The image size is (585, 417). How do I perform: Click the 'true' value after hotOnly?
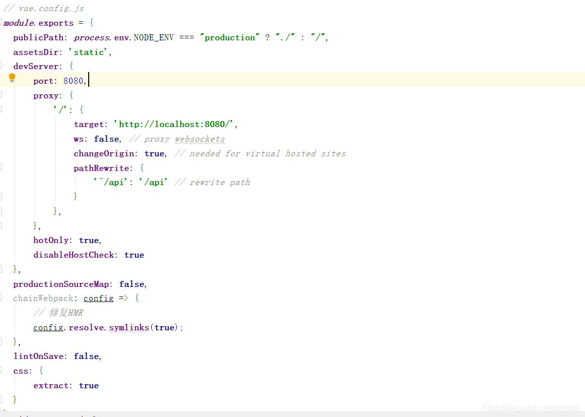88,241
